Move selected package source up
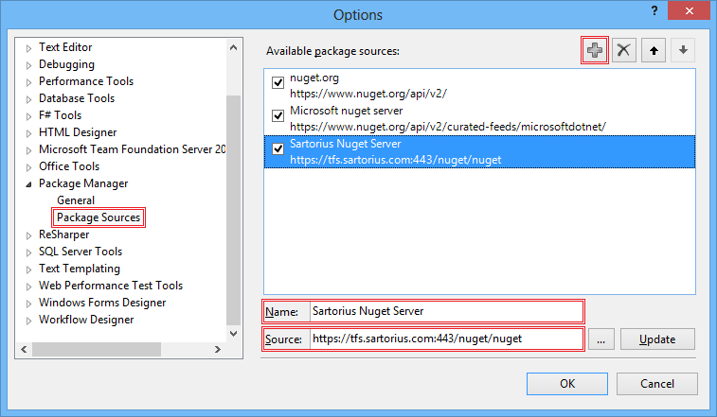 point(654,50)
